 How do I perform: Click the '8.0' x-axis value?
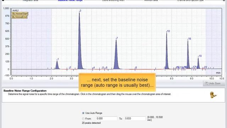pyautogui.click(x=172, y=79)
